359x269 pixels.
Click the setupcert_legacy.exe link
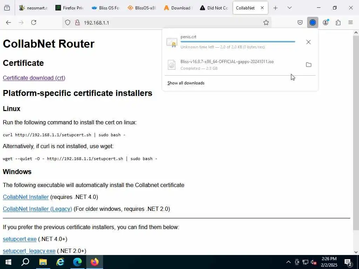(x=29, y=251)
